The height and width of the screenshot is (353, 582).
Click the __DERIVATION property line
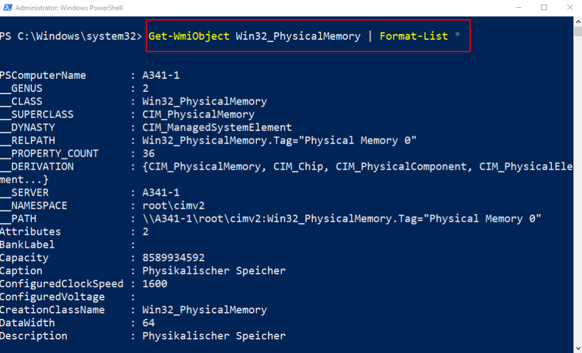click(37, 166)
